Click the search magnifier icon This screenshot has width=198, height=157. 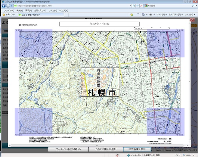click(193, 6)
